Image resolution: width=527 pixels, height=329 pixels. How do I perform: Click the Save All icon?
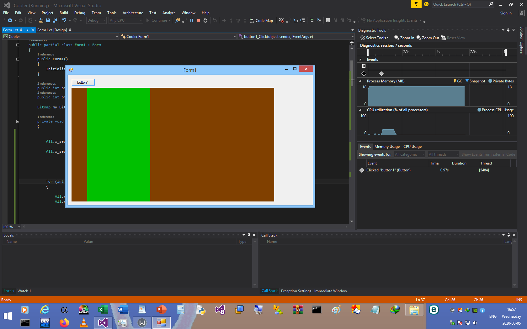click(x=55, y=20)
